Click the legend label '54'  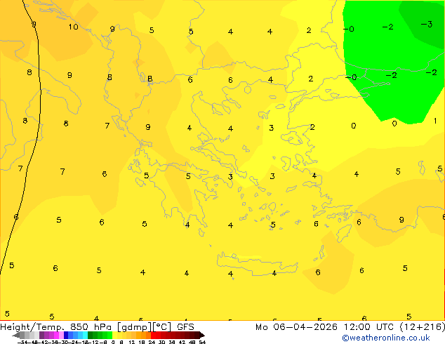coord(202,342)
